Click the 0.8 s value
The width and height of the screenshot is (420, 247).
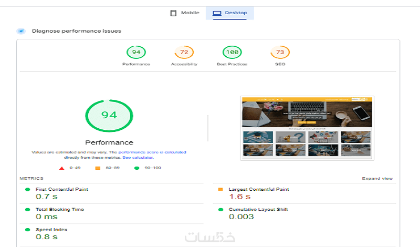[x=47, y=237]
